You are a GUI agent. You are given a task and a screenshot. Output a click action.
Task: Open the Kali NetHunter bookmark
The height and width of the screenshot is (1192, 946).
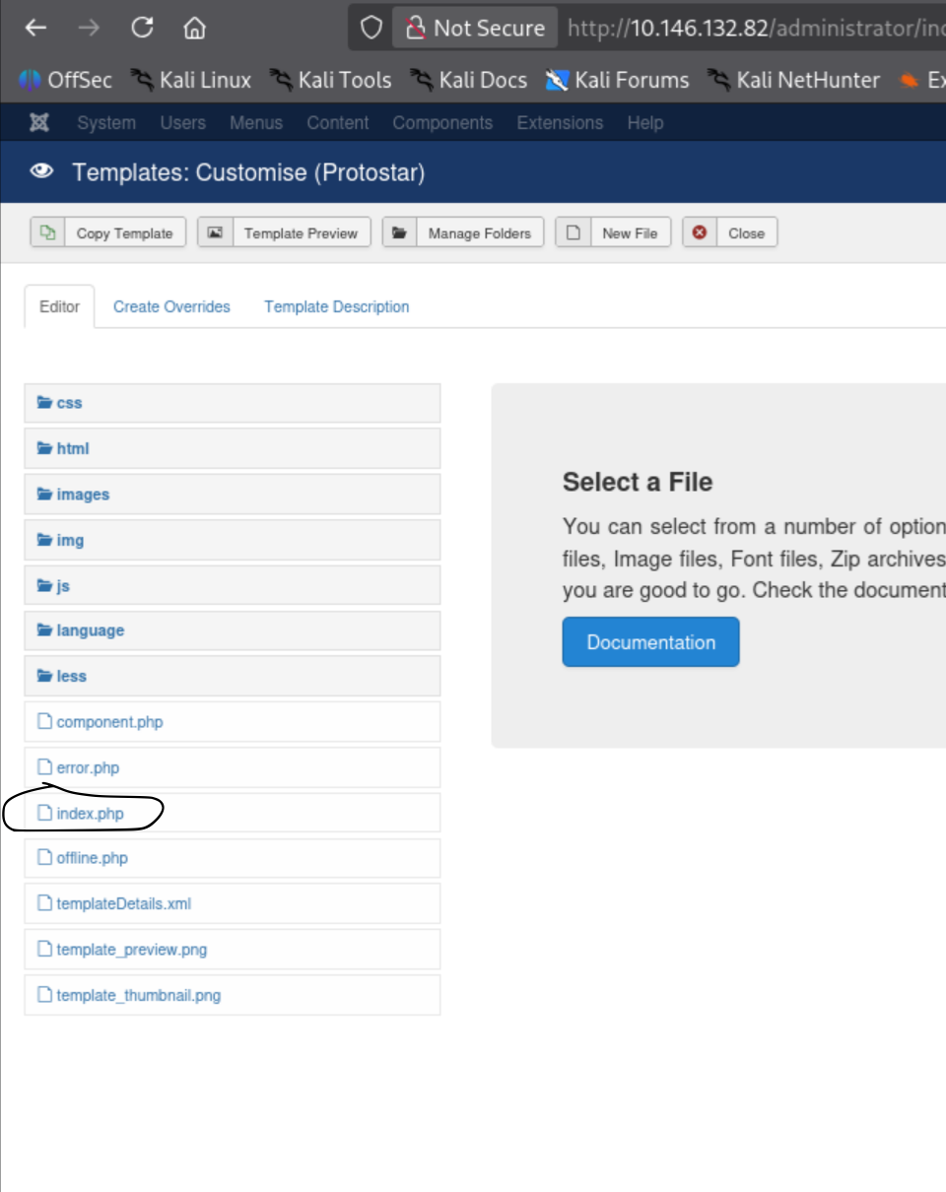click(x=793, y=80)
